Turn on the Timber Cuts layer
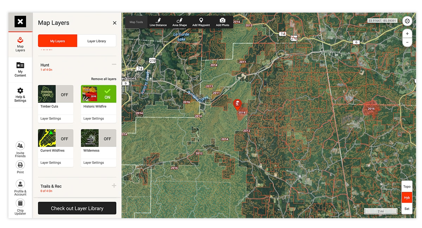This screenshot has height=228, width=422. click(64, 94)
